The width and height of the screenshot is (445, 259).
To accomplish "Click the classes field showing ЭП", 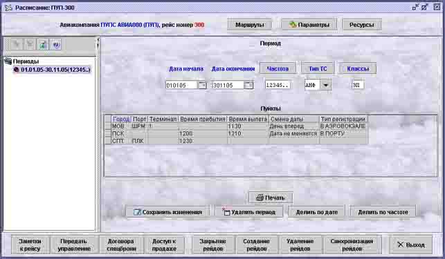I will click(357, 85).
